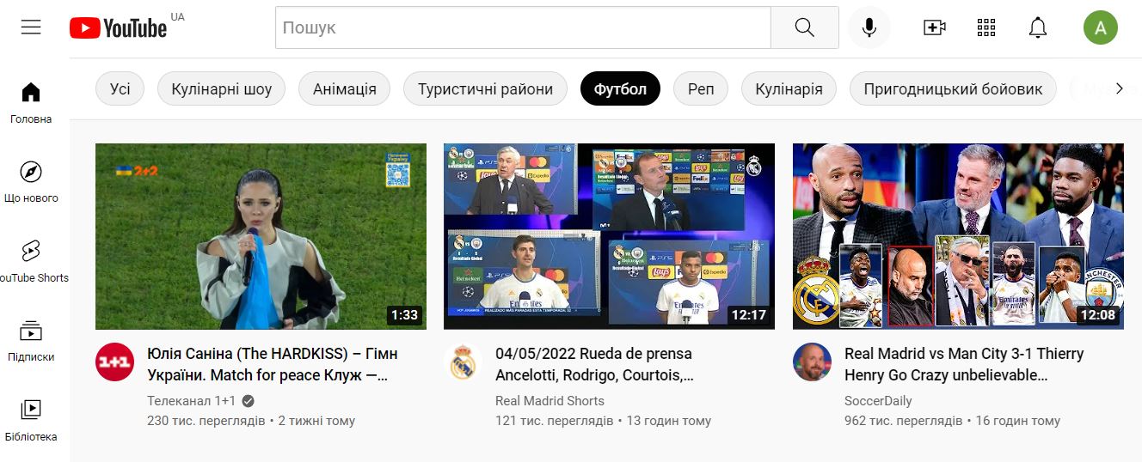The height and width of the screenshot is (462, 1142).
Task: Select the Футбол chip
Action: tap(620, 88)
